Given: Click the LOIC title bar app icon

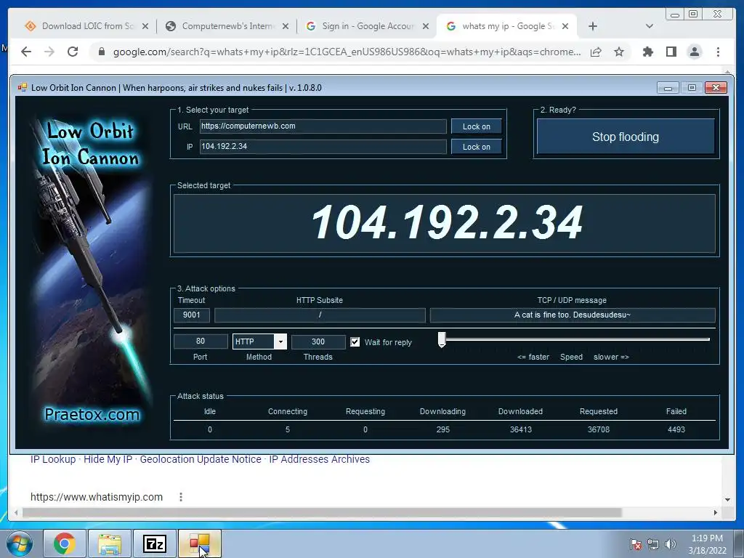Looking at the screenshot, I should pyautogui.click(x=22, y=87).
